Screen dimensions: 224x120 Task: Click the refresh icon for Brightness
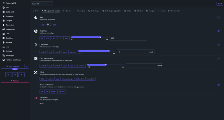click(x=219, y=31)
